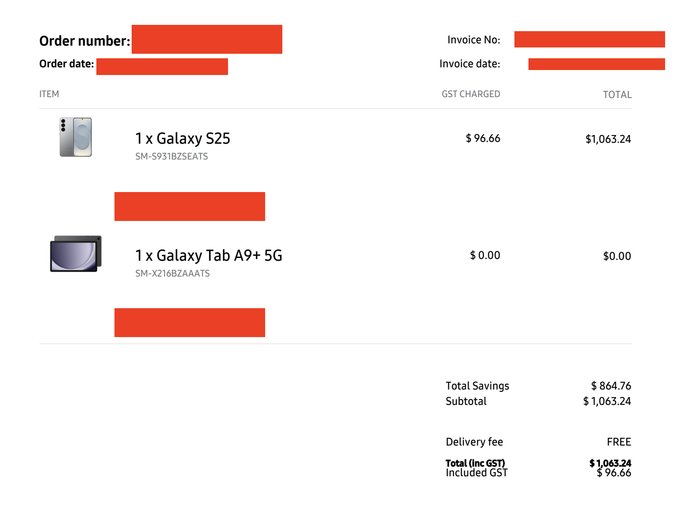Click the Total Savings $ 864.76 amount
Image resolution: width=685 pixels, height=507 pixels.
[611, 386]
